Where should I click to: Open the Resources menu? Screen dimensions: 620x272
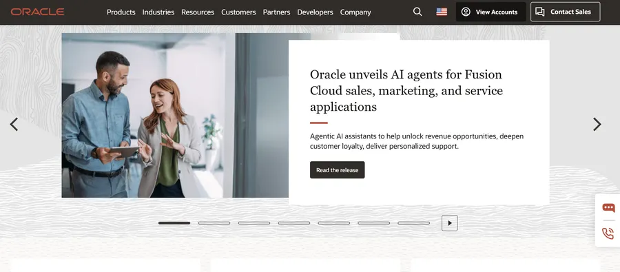click(x=198, y=12)
